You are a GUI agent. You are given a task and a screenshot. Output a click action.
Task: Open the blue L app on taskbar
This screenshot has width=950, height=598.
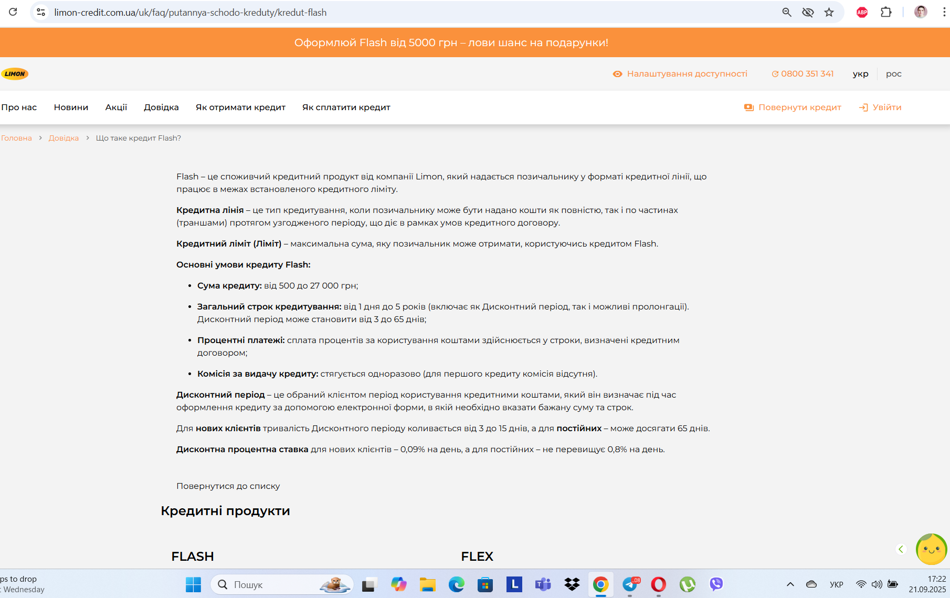tap(514, 584)
